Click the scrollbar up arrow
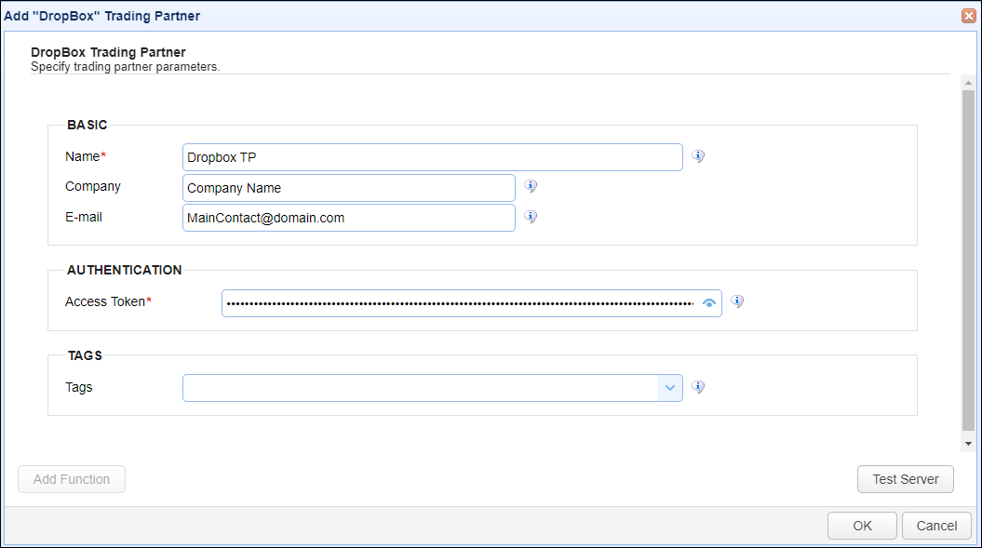Image resolution: width=982 pixels, height=548 pixels. pos(968,83)
